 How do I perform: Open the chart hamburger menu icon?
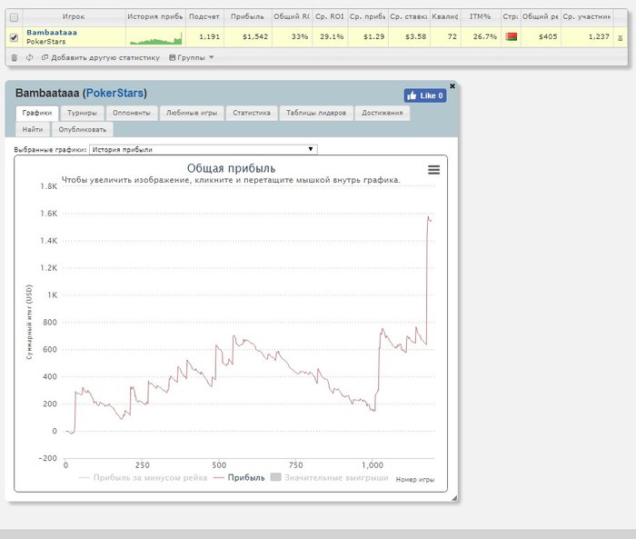(433, 170)
